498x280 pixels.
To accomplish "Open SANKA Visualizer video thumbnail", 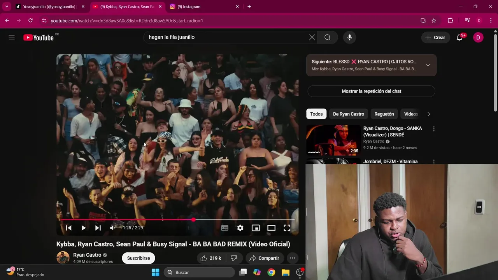I will pos(333,140).
